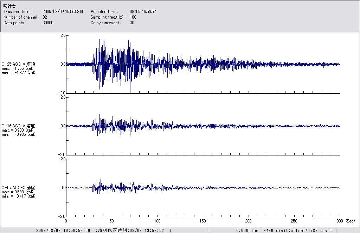Click the Data points value 30000
Screen dimensions: 360x233
pyautogui.click(x=48, y=23)
